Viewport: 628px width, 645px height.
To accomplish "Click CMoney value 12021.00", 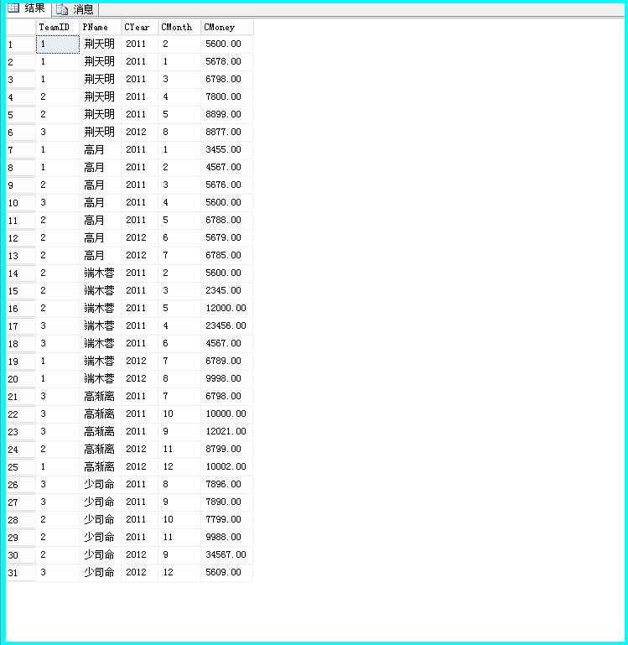I will pyautogui.click(x=226, y=431).
